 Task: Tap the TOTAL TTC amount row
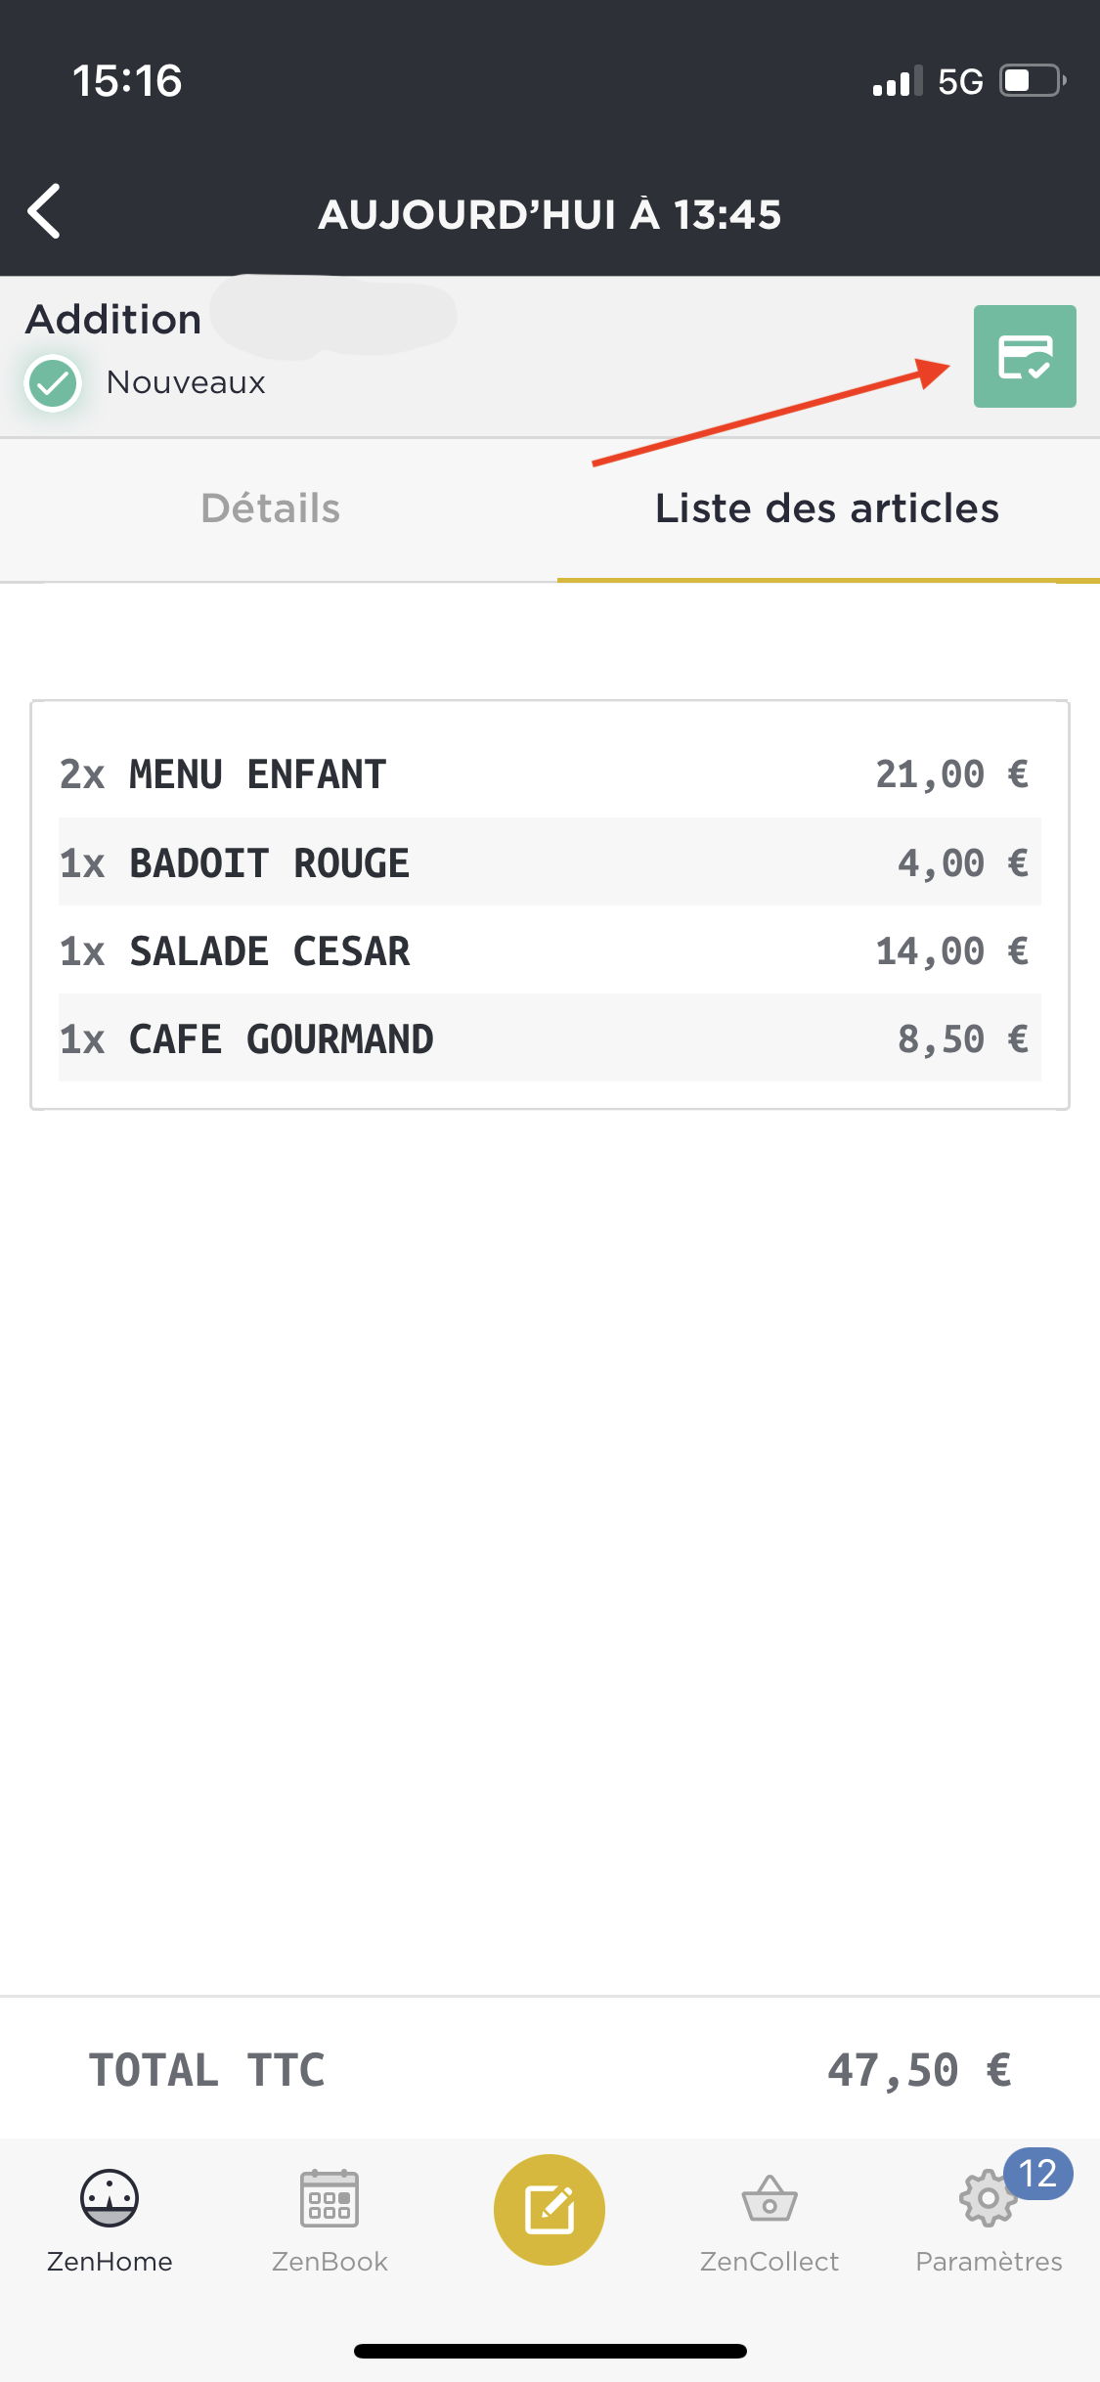click(550, 2069)
